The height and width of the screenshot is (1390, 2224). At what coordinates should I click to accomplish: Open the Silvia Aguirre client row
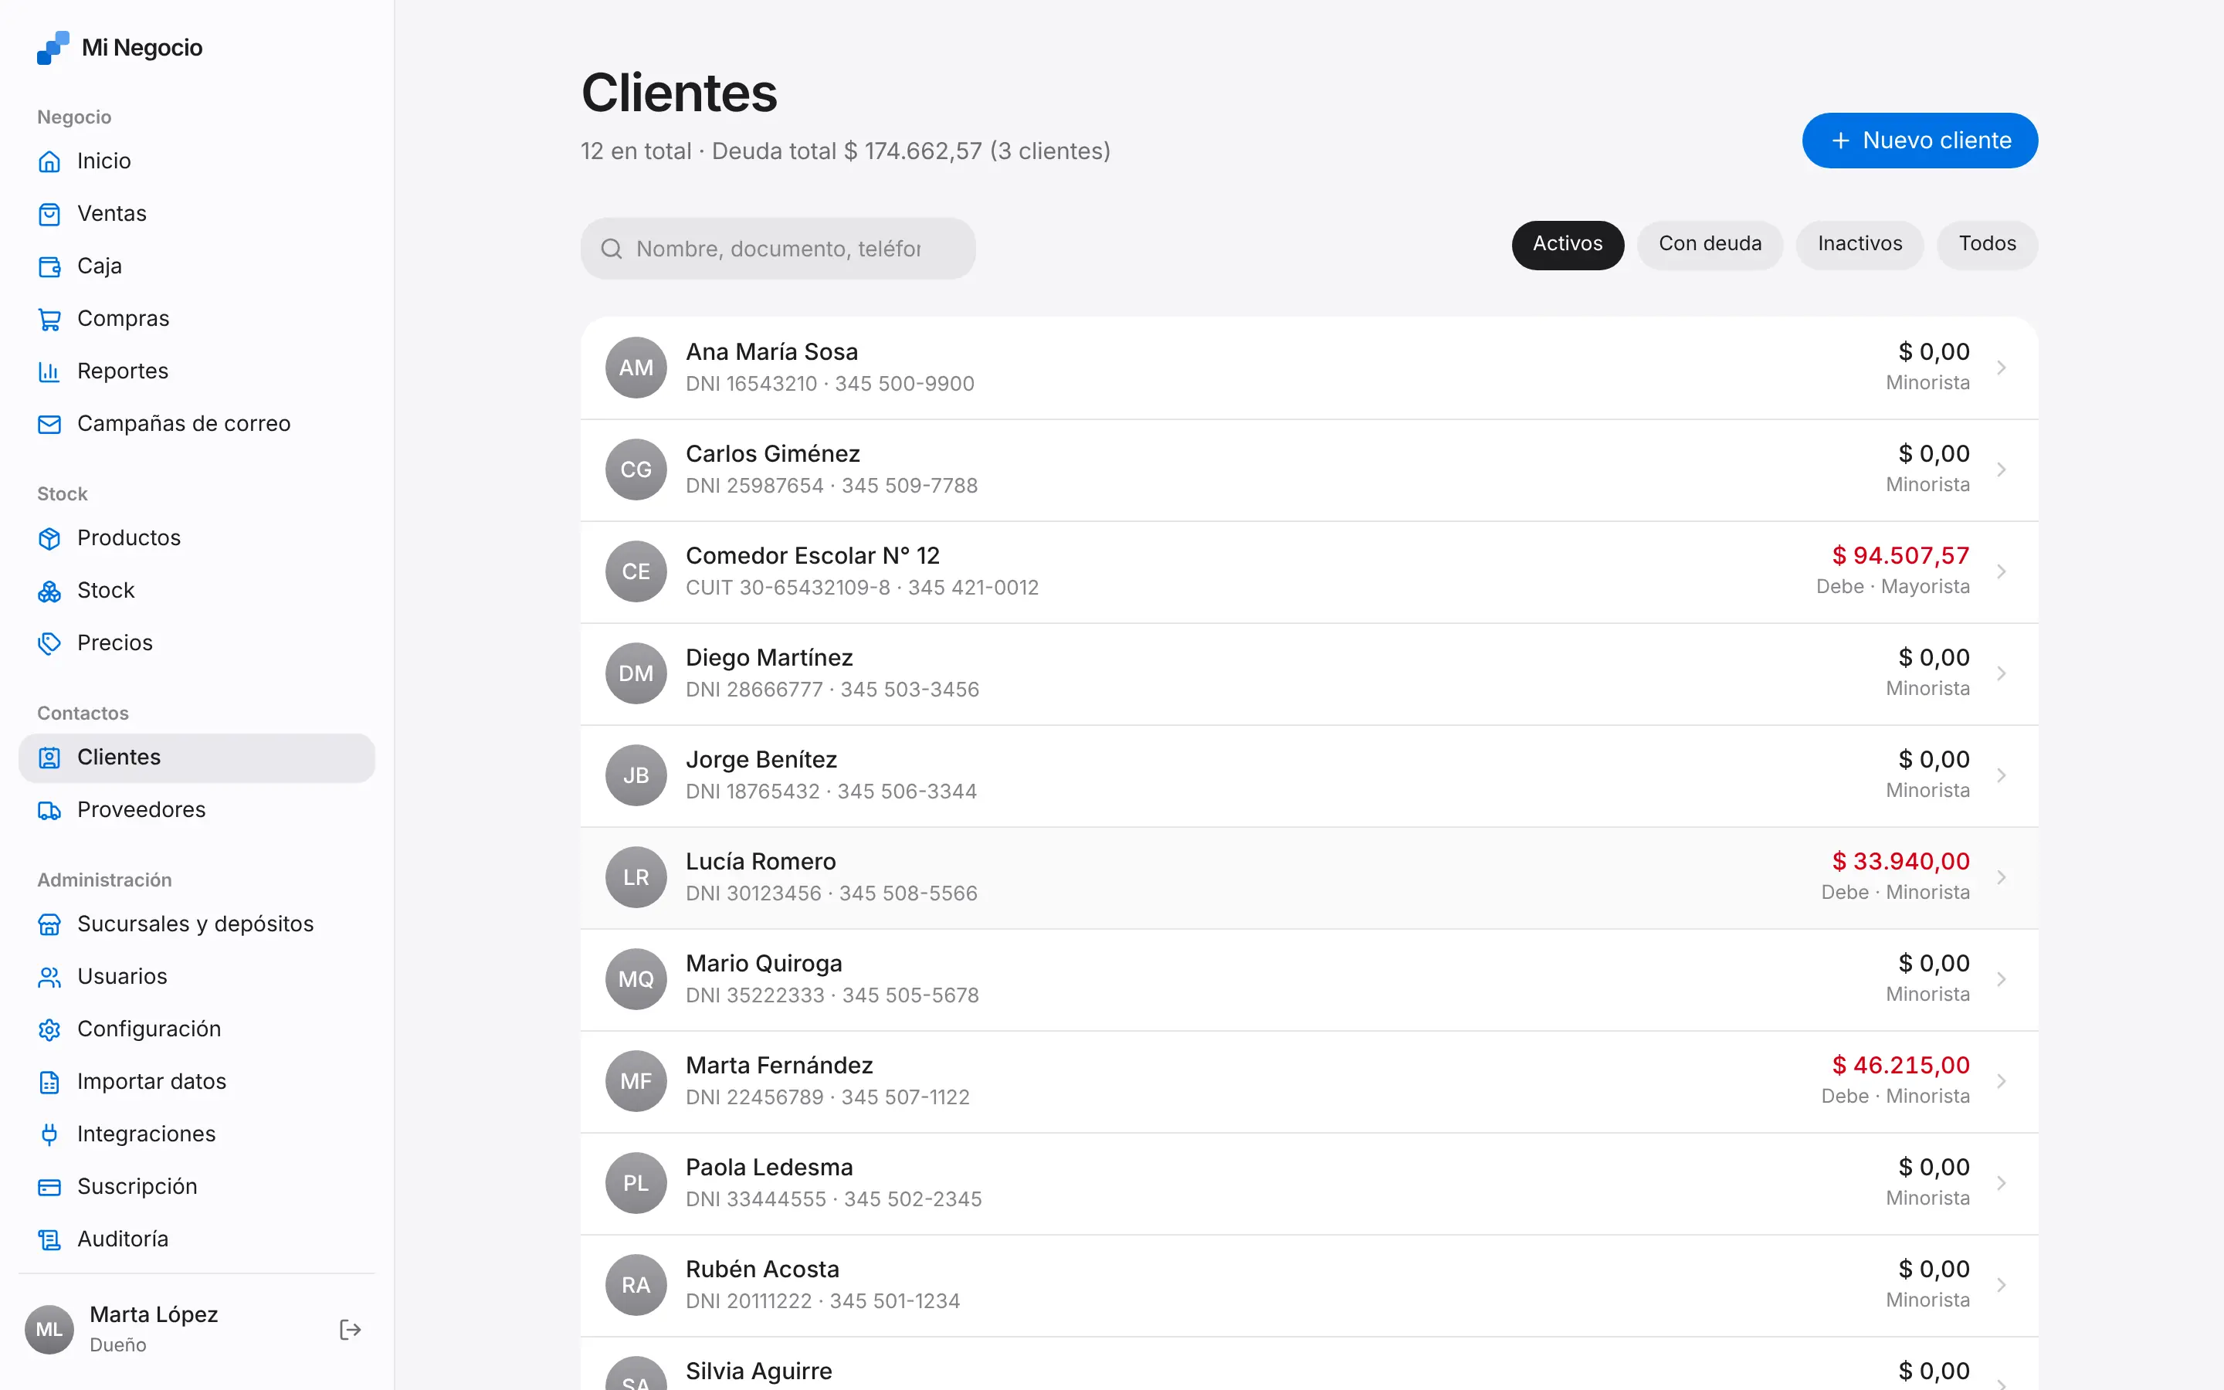1309,1365
